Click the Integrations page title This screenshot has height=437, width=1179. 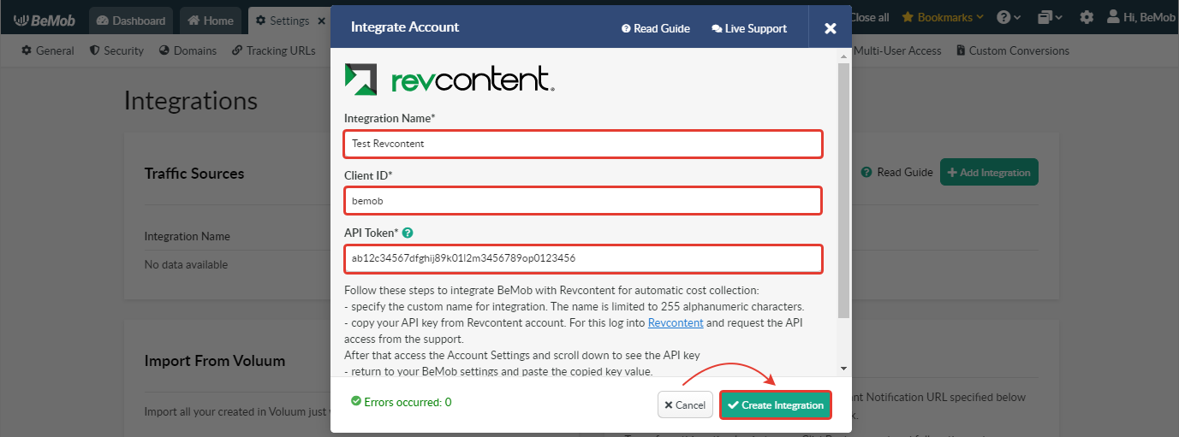[x=191, y=100]
